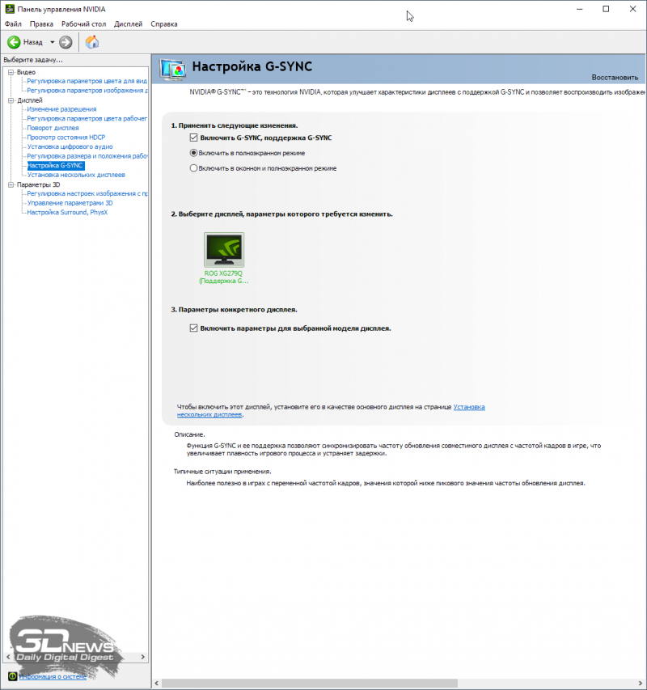Screen dimensions: 647x690
Task: Click the NVIDIA logo in title bar
Action: pyautogui.click(x=9, y=9)
